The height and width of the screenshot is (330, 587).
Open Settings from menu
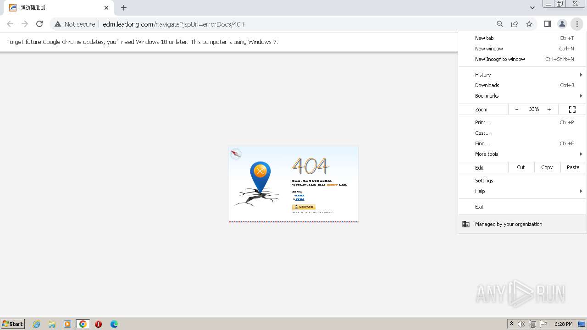click(x=522, y=181)
